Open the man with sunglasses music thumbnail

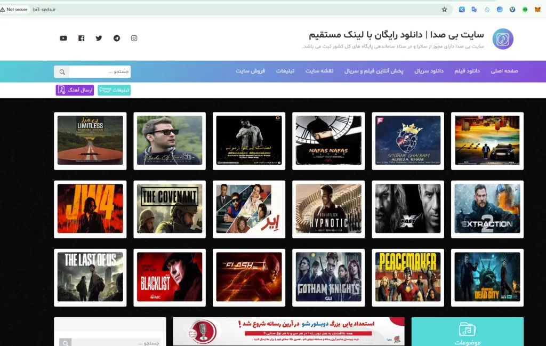coord(170,141)
